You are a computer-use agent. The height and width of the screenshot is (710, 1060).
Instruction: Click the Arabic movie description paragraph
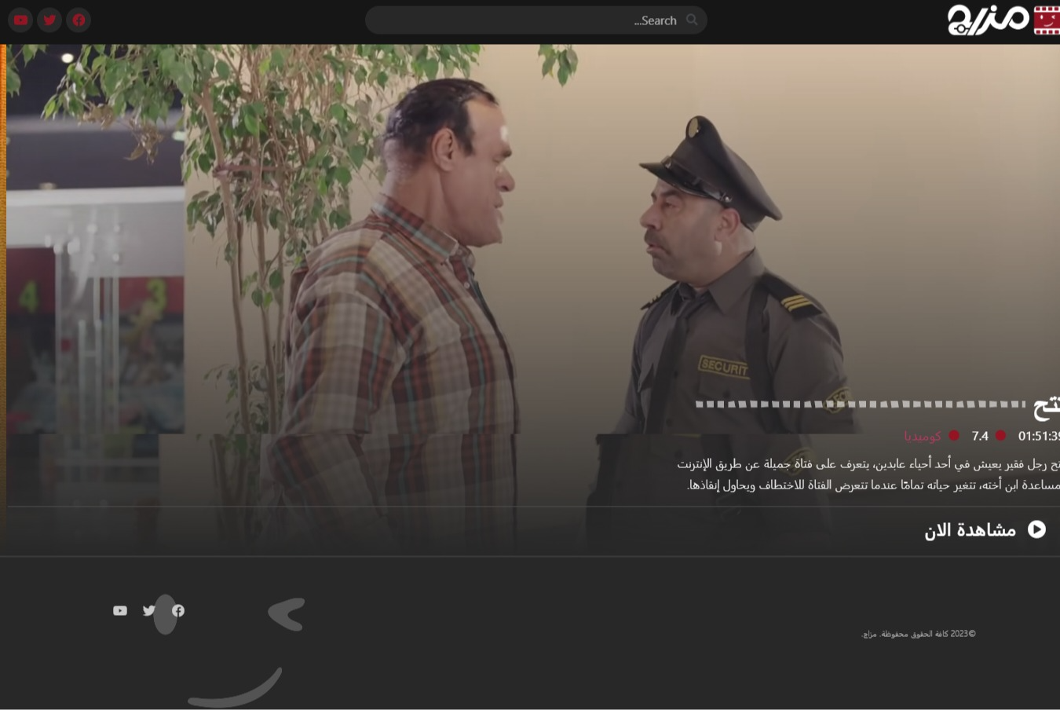point(868,474)
